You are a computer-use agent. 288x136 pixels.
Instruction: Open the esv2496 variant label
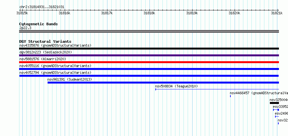coord(282,113)
